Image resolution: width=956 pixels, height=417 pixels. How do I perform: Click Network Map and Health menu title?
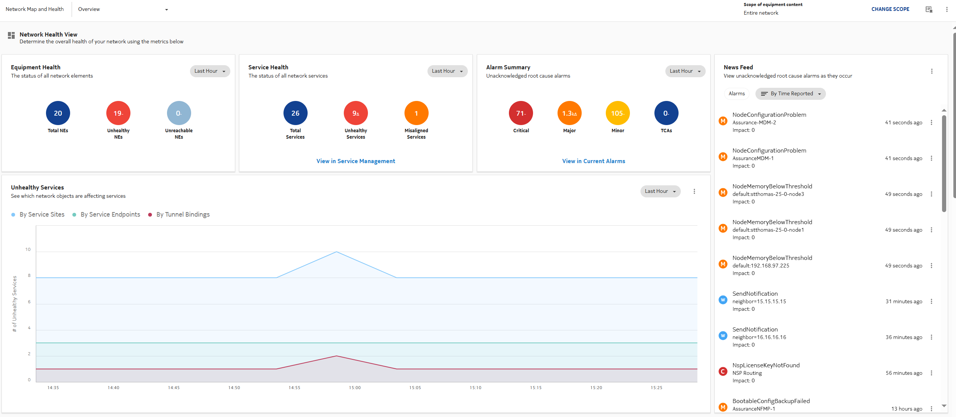tap(35, 9)
